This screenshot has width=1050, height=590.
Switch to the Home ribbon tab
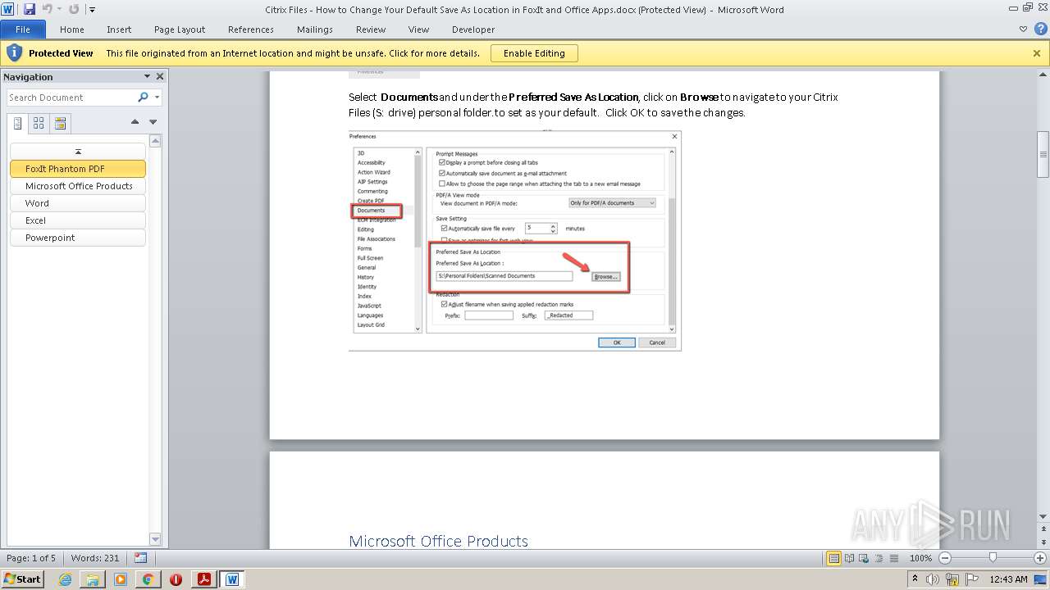coord(72,29)
